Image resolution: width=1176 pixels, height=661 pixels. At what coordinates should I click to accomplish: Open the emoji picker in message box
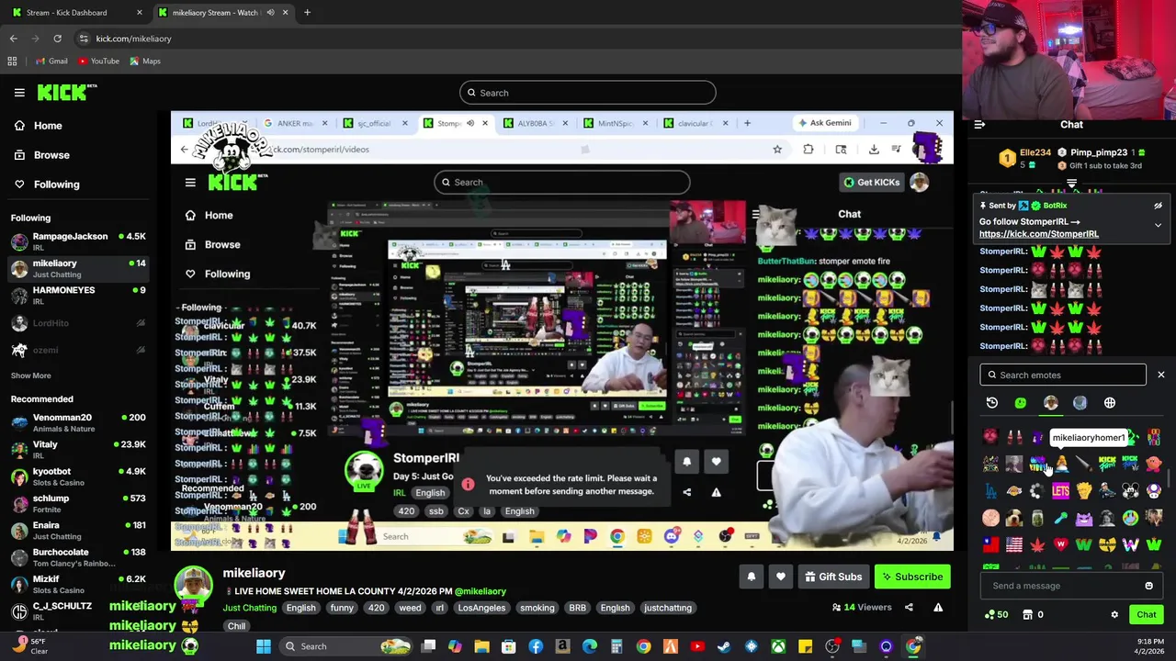[1148, 586]
